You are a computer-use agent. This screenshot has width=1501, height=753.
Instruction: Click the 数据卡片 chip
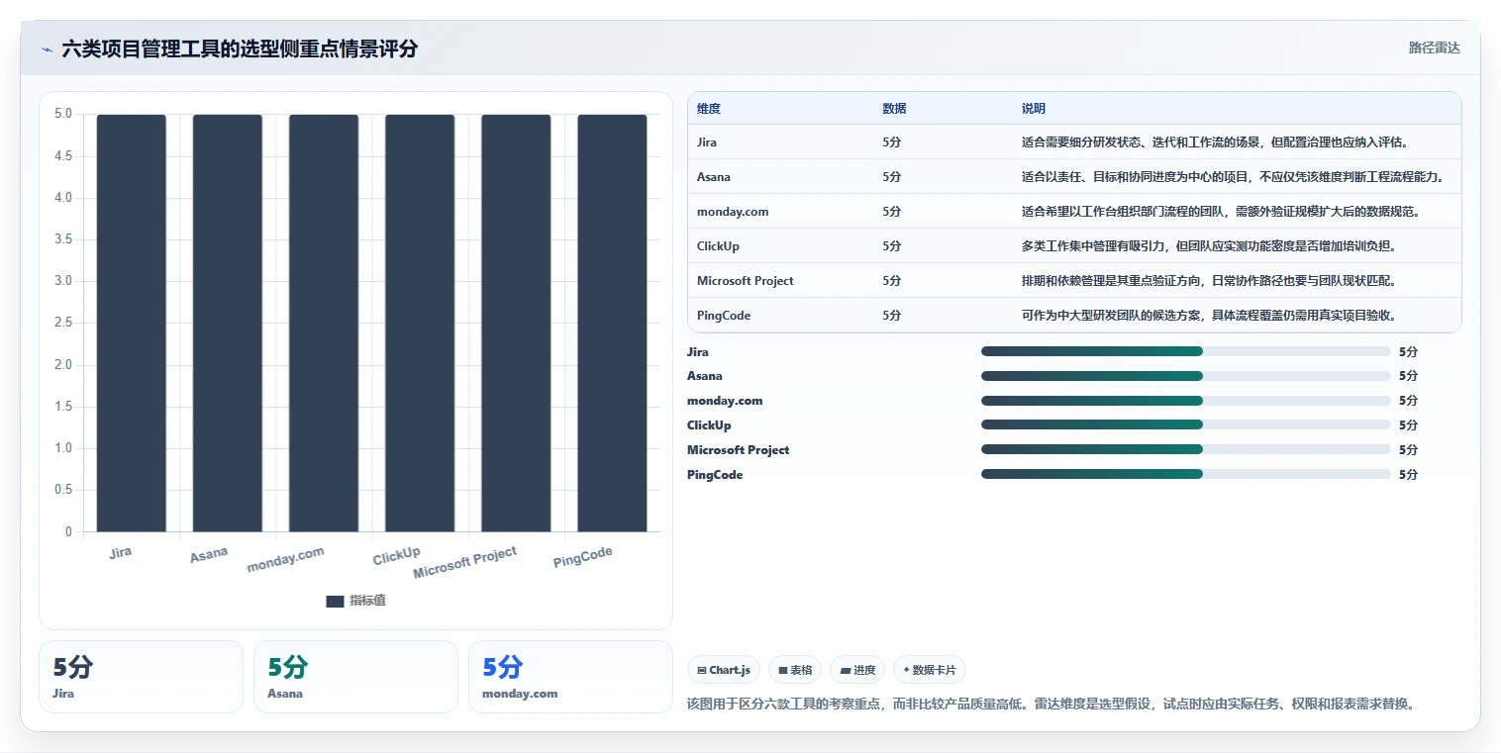pyautogui.click(x=930, y=670)
